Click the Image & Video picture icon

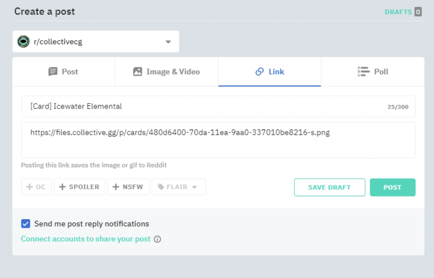[138, 72]
